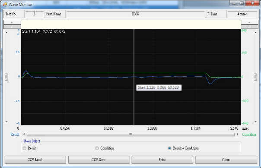
Task: Click the CSV Save button
Action: click(x=99, y=160)
